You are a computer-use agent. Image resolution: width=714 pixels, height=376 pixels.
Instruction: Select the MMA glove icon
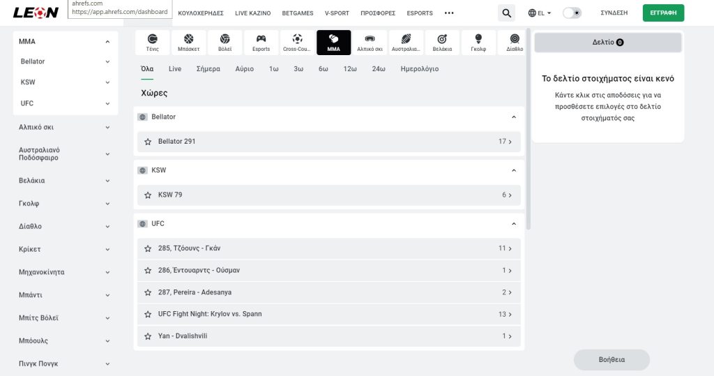(334, 43)
